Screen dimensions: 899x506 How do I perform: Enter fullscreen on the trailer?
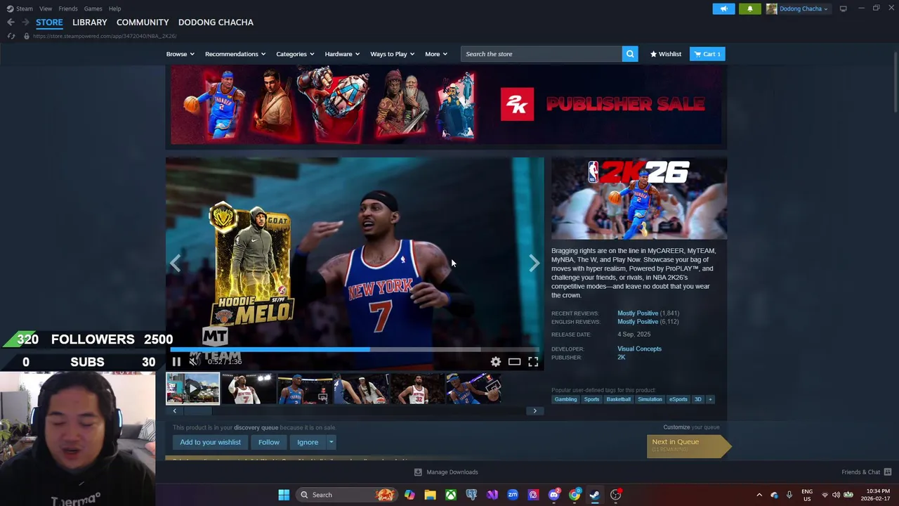click(533, 362)
